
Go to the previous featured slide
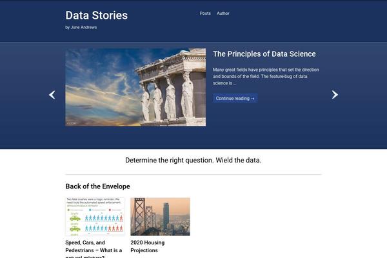coord(52,95)
